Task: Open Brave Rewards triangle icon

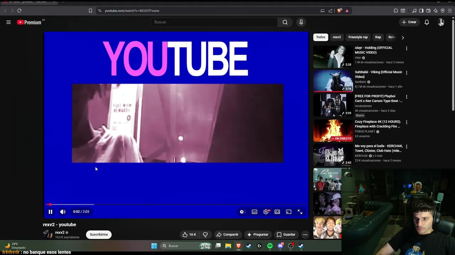Action: [347, 11]
